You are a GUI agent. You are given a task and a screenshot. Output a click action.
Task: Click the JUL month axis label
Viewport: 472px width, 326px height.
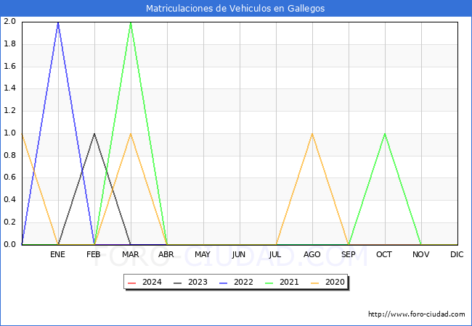tap(275, 254)
